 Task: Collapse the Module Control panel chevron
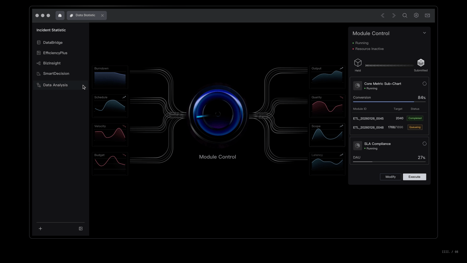click(x=425, y=33)
